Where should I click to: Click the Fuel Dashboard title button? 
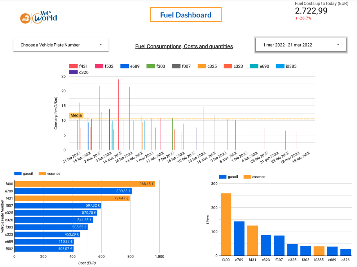[x=186, y=15]
